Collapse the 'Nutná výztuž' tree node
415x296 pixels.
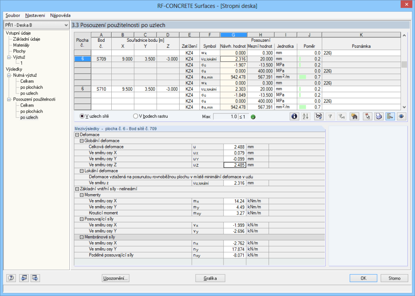tap(9, 75)
